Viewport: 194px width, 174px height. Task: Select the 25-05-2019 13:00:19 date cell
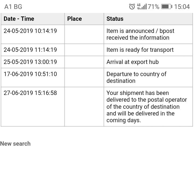coord(30,62)
